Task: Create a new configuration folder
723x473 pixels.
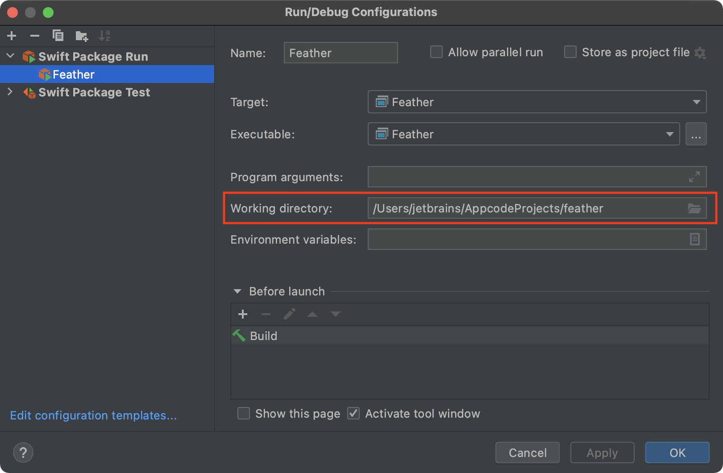Action: pos(82,36)
